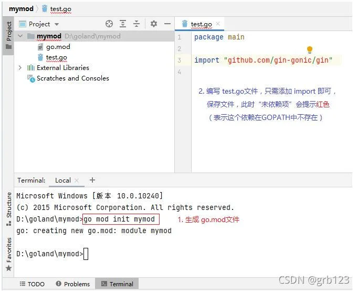Toggle the Structure side tool window
The image size is (357, 291).
[x=8, y=209]
